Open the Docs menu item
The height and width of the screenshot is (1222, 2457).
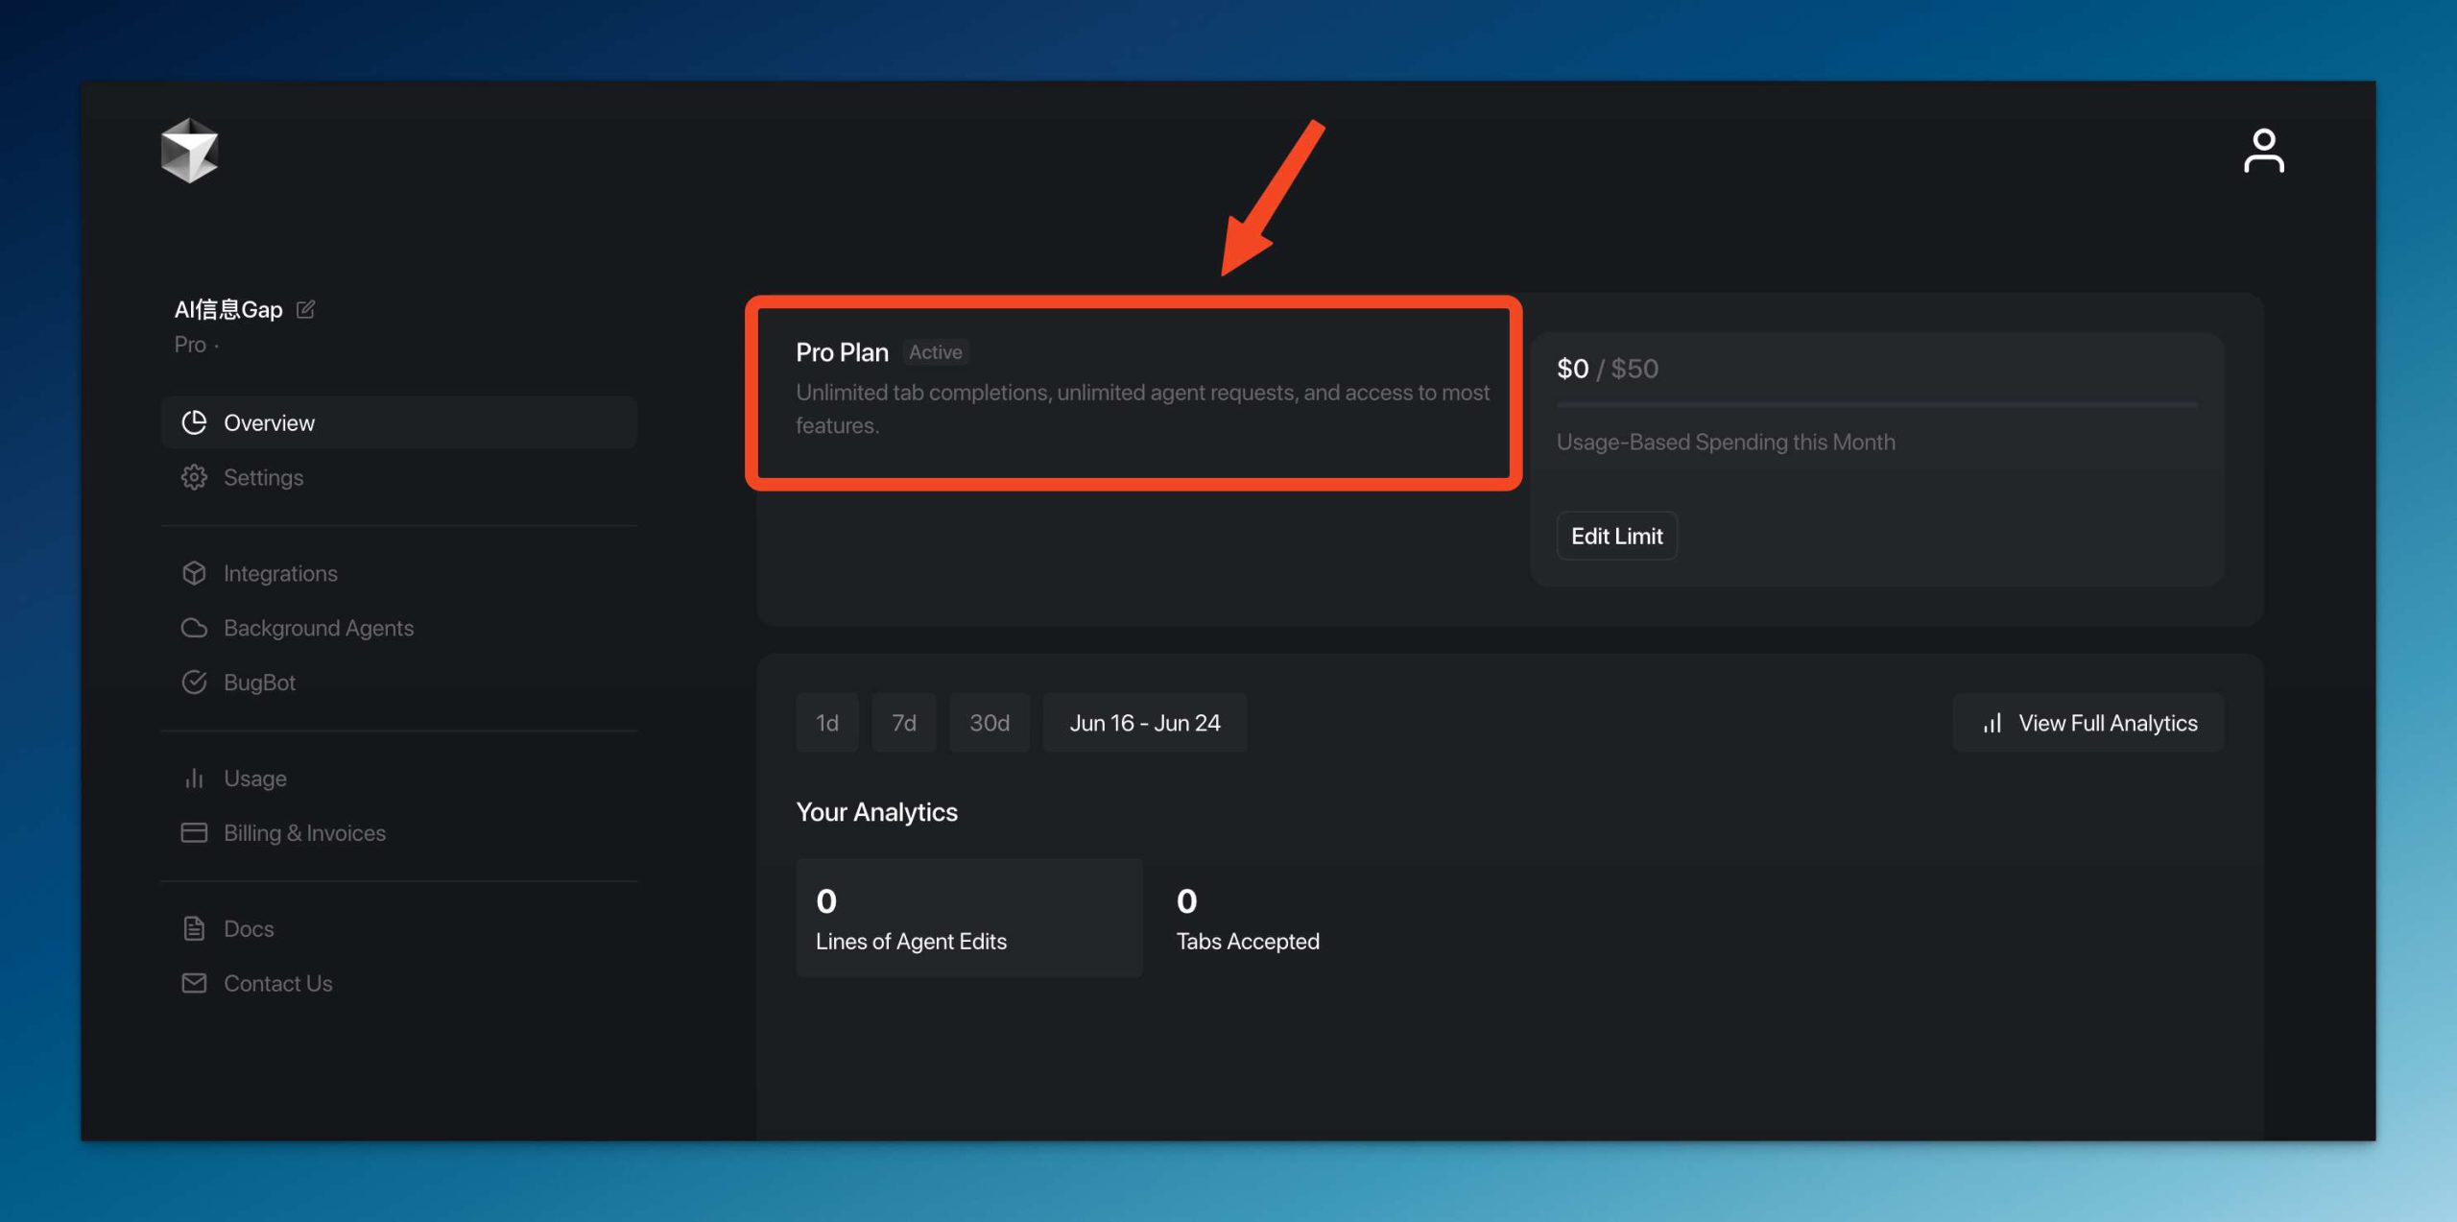coord(248,928)
